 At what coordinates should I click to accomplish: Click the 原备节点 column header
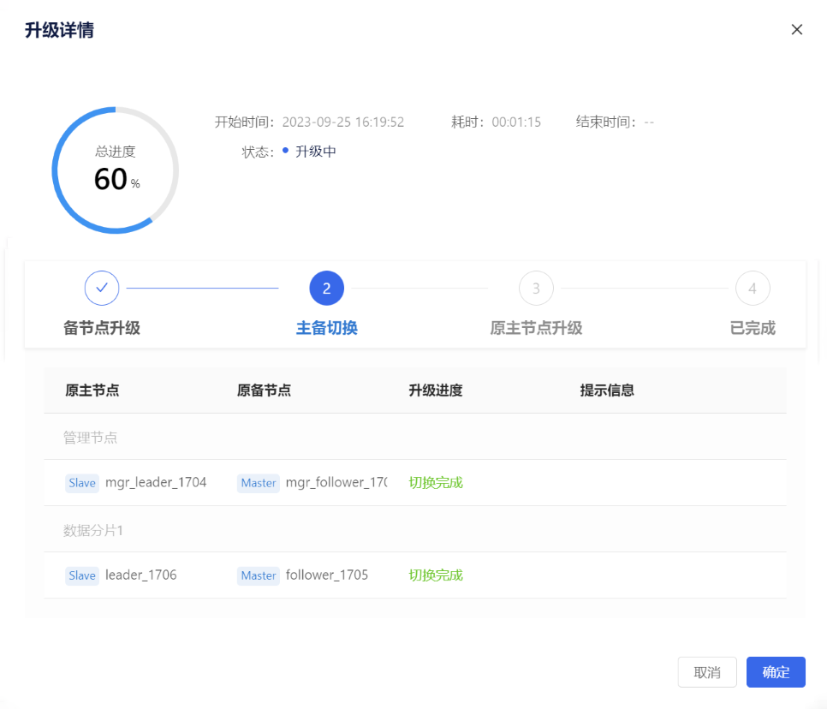pyautogui.click(x=264, y=390)
